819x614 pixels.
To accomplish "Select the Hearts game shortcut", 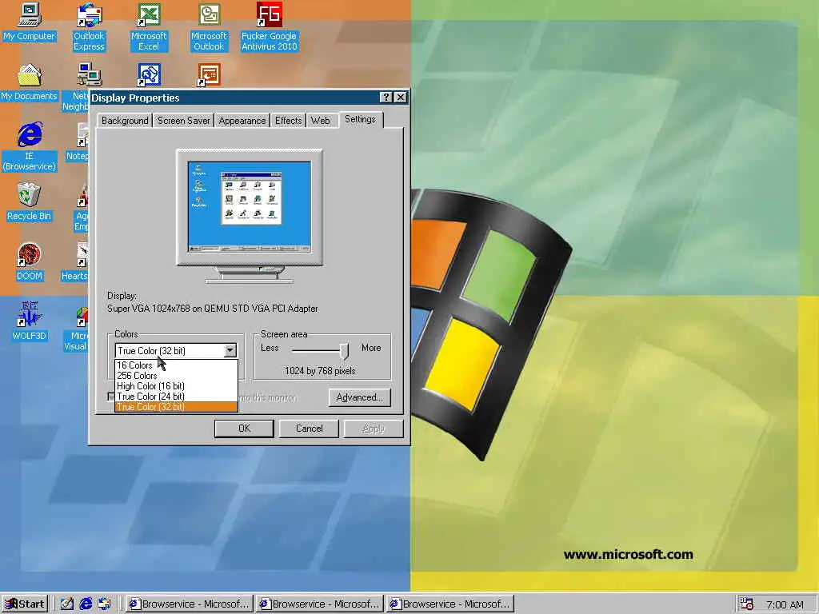I will 76,261.
